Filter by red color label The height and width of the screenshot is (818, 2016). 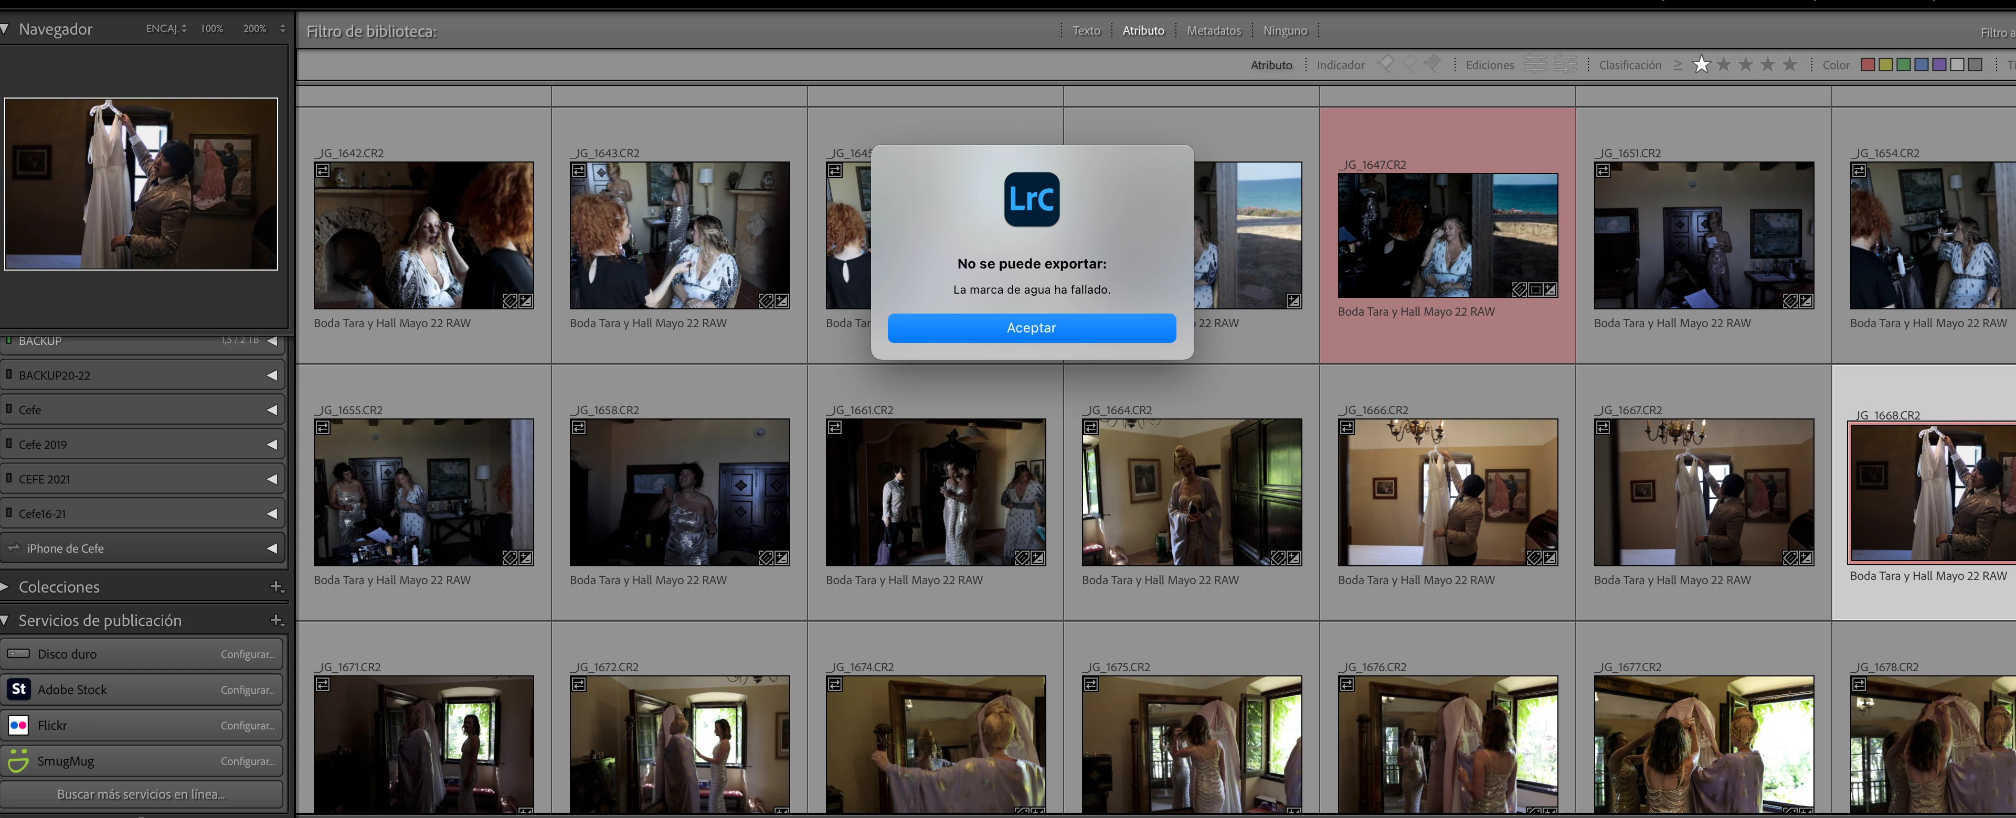point(1868,64)
